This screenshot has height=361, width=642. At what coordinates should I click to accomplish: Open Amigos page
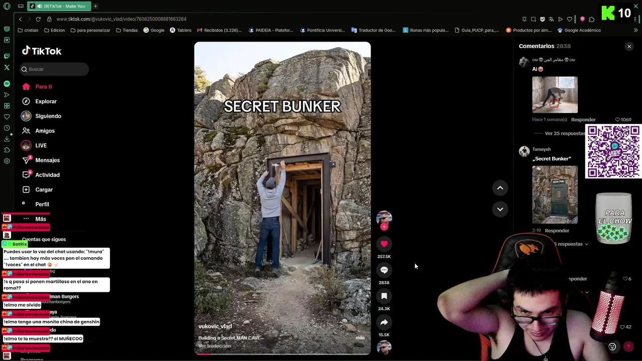pyautogui.click(x=38, y=131)
